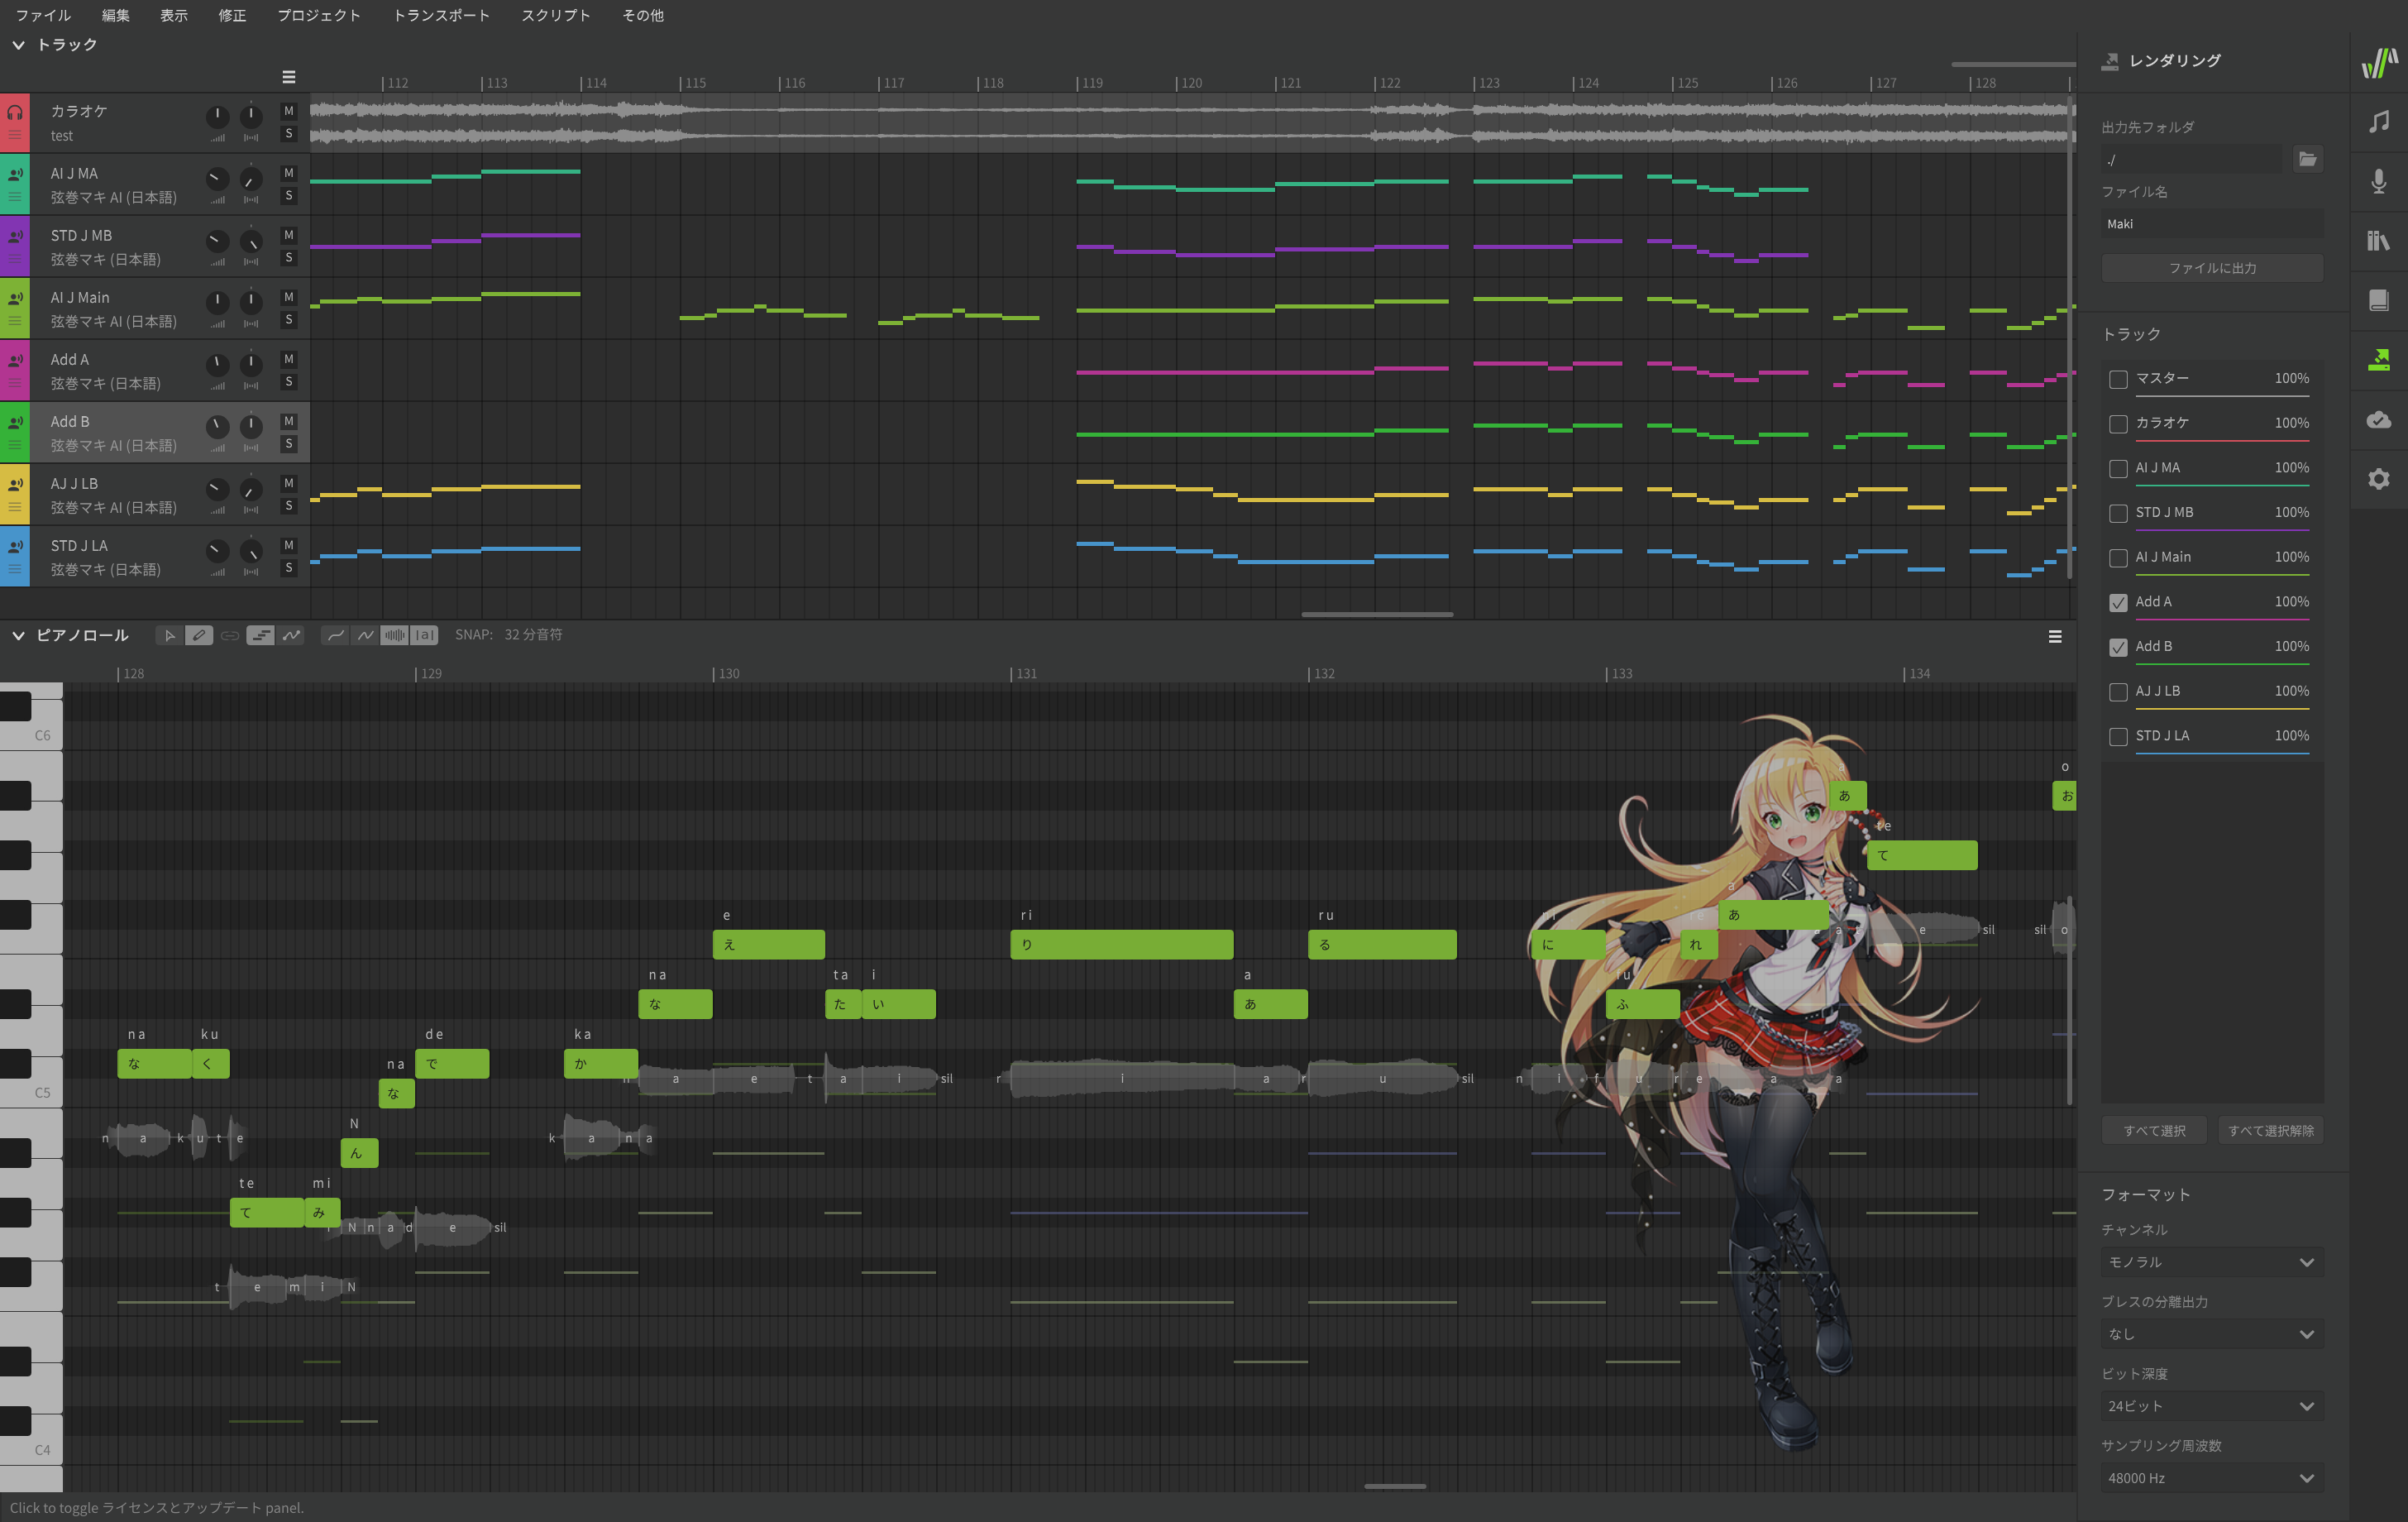Select the り note at measure 131
2408x1522 pixels.
1121,945
